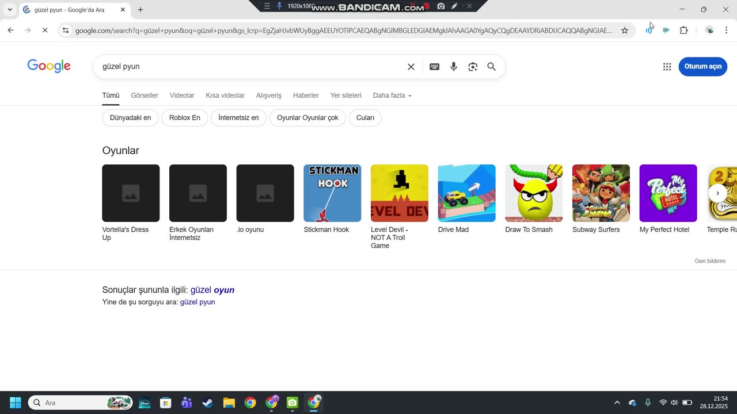
Task: Select the Roblox En filter chip
Action: (x=184, y=118)
